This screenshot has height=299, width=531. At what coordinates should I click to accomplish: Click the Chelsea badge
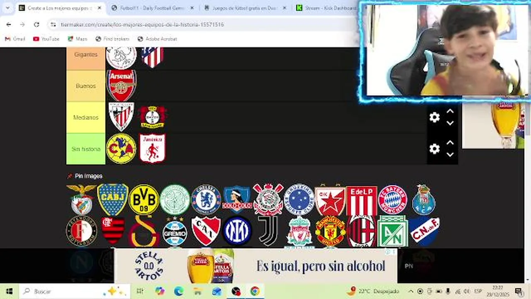[206, 199]
